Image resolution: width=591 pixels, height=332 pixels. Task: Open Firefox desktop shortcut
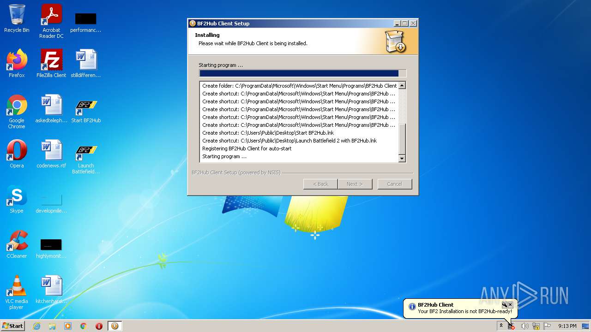(17, 64)
